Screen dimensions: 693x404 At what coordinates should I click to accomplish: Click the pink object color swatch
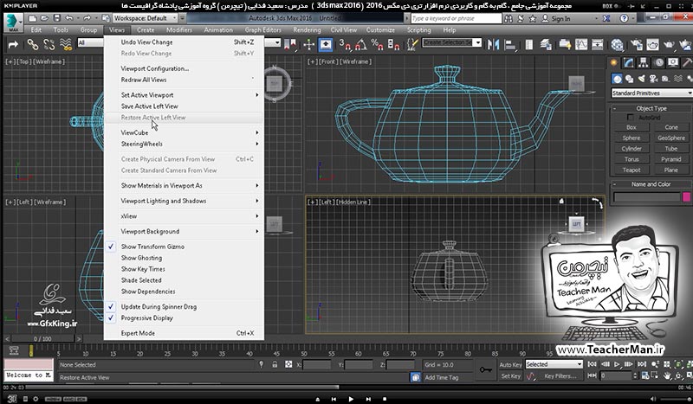point(686,197)
